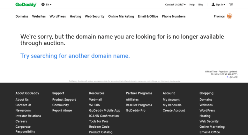The width and height of the screenshot is (248, 135).
Task: Open Reseller Programs footer link
Action: click(x=139, y=105)
